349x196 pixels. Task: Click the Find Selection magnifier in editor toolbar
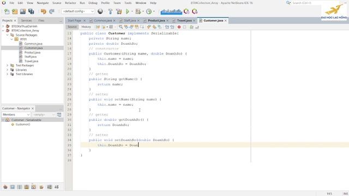tap(121, 27)
